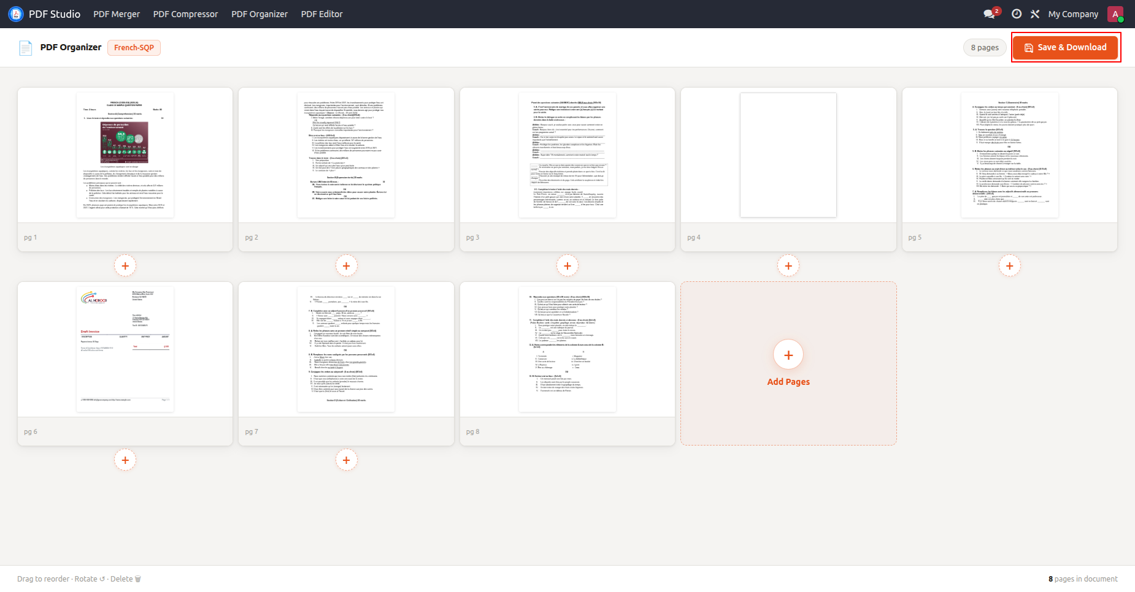Click the French-SQP document name tag
This screenshot has height=592, width=1135.
click(134, 48)
